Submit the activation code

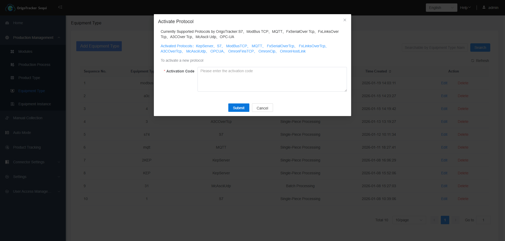click(239, 108)
